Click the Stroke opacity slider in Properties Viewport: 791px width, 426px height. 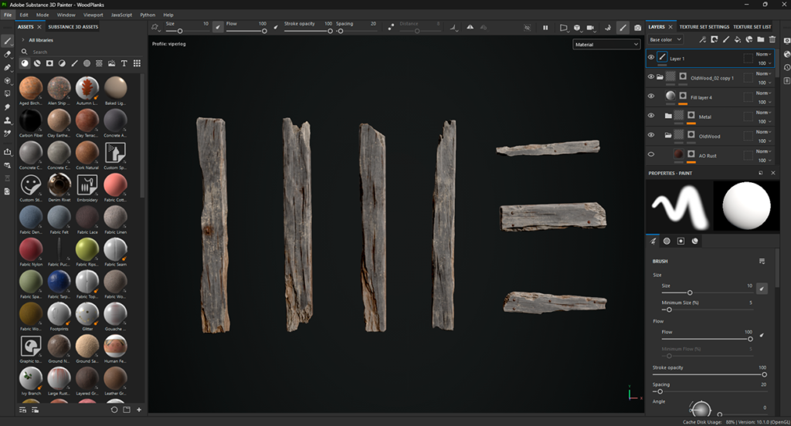[x=709, y=374]
